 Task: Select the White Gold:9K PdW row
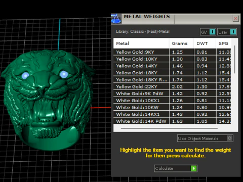(x=172, y=94)
